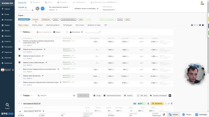Open the sidebar Поиск magnifier
Screen dimensions: 209x117
click(x=7, y=105)
